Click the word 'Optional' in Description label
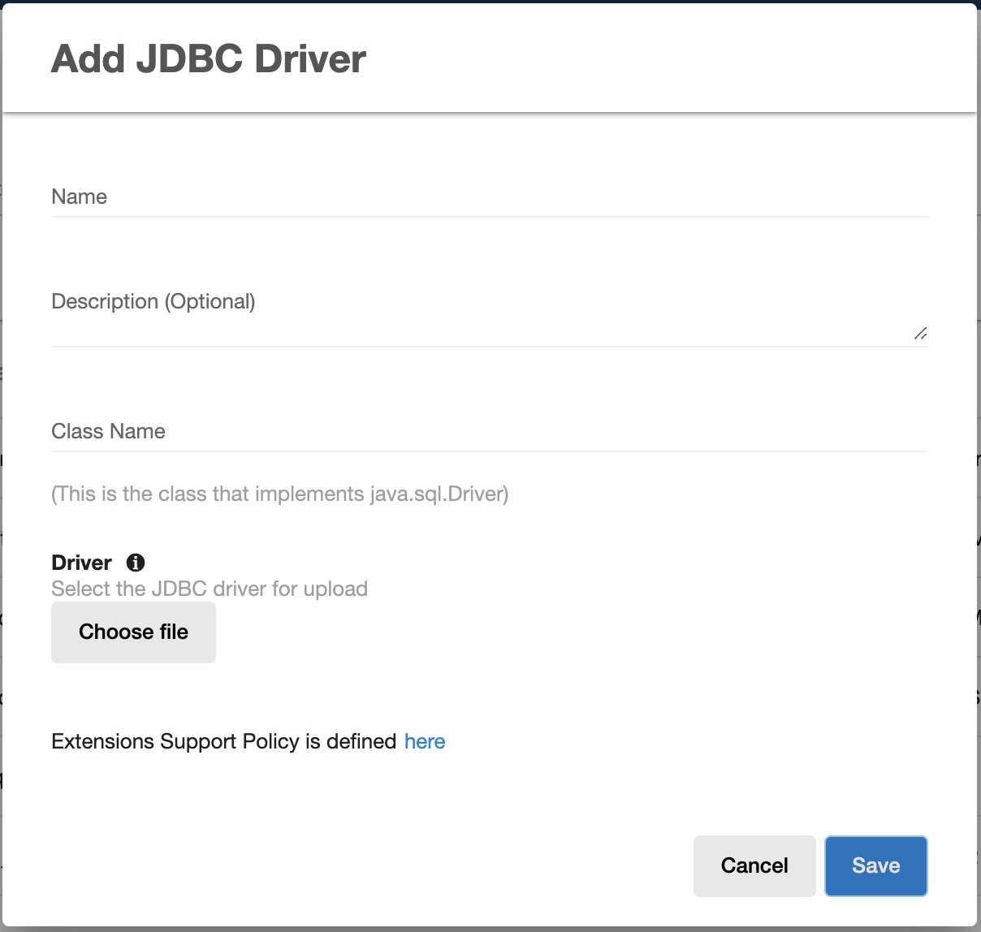The image size is (981, 932). [x=210, y=301]
